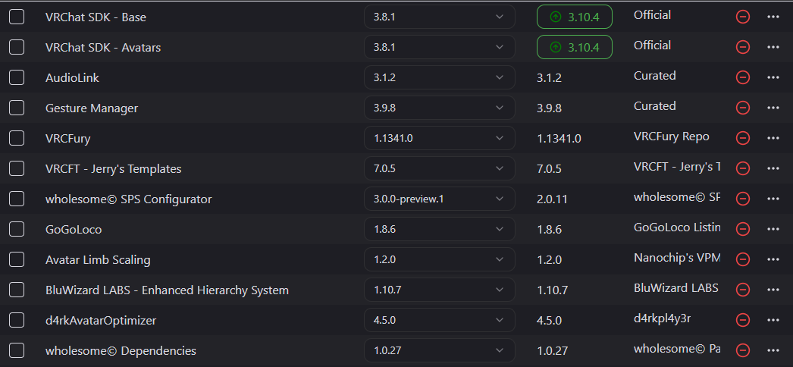Viewport: 793px width, 367px height.
Task: Click Nanochip's VPM source text
Action: click(677, 258)
